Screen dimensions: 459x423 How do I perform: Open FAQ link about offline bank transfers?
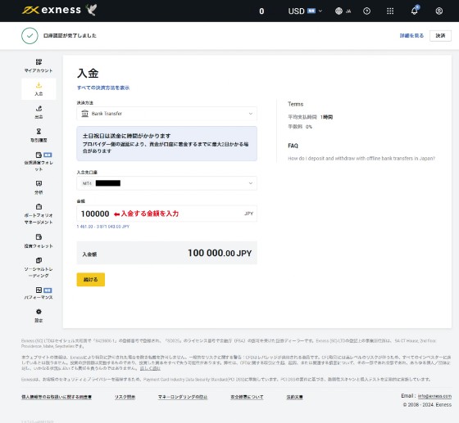pyautogui.click(x=361, y=159)
